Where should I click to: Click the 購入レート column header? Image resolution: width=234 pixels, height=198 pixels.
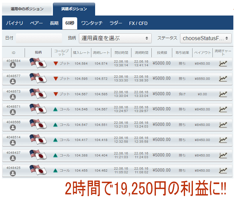click(81, 53)
